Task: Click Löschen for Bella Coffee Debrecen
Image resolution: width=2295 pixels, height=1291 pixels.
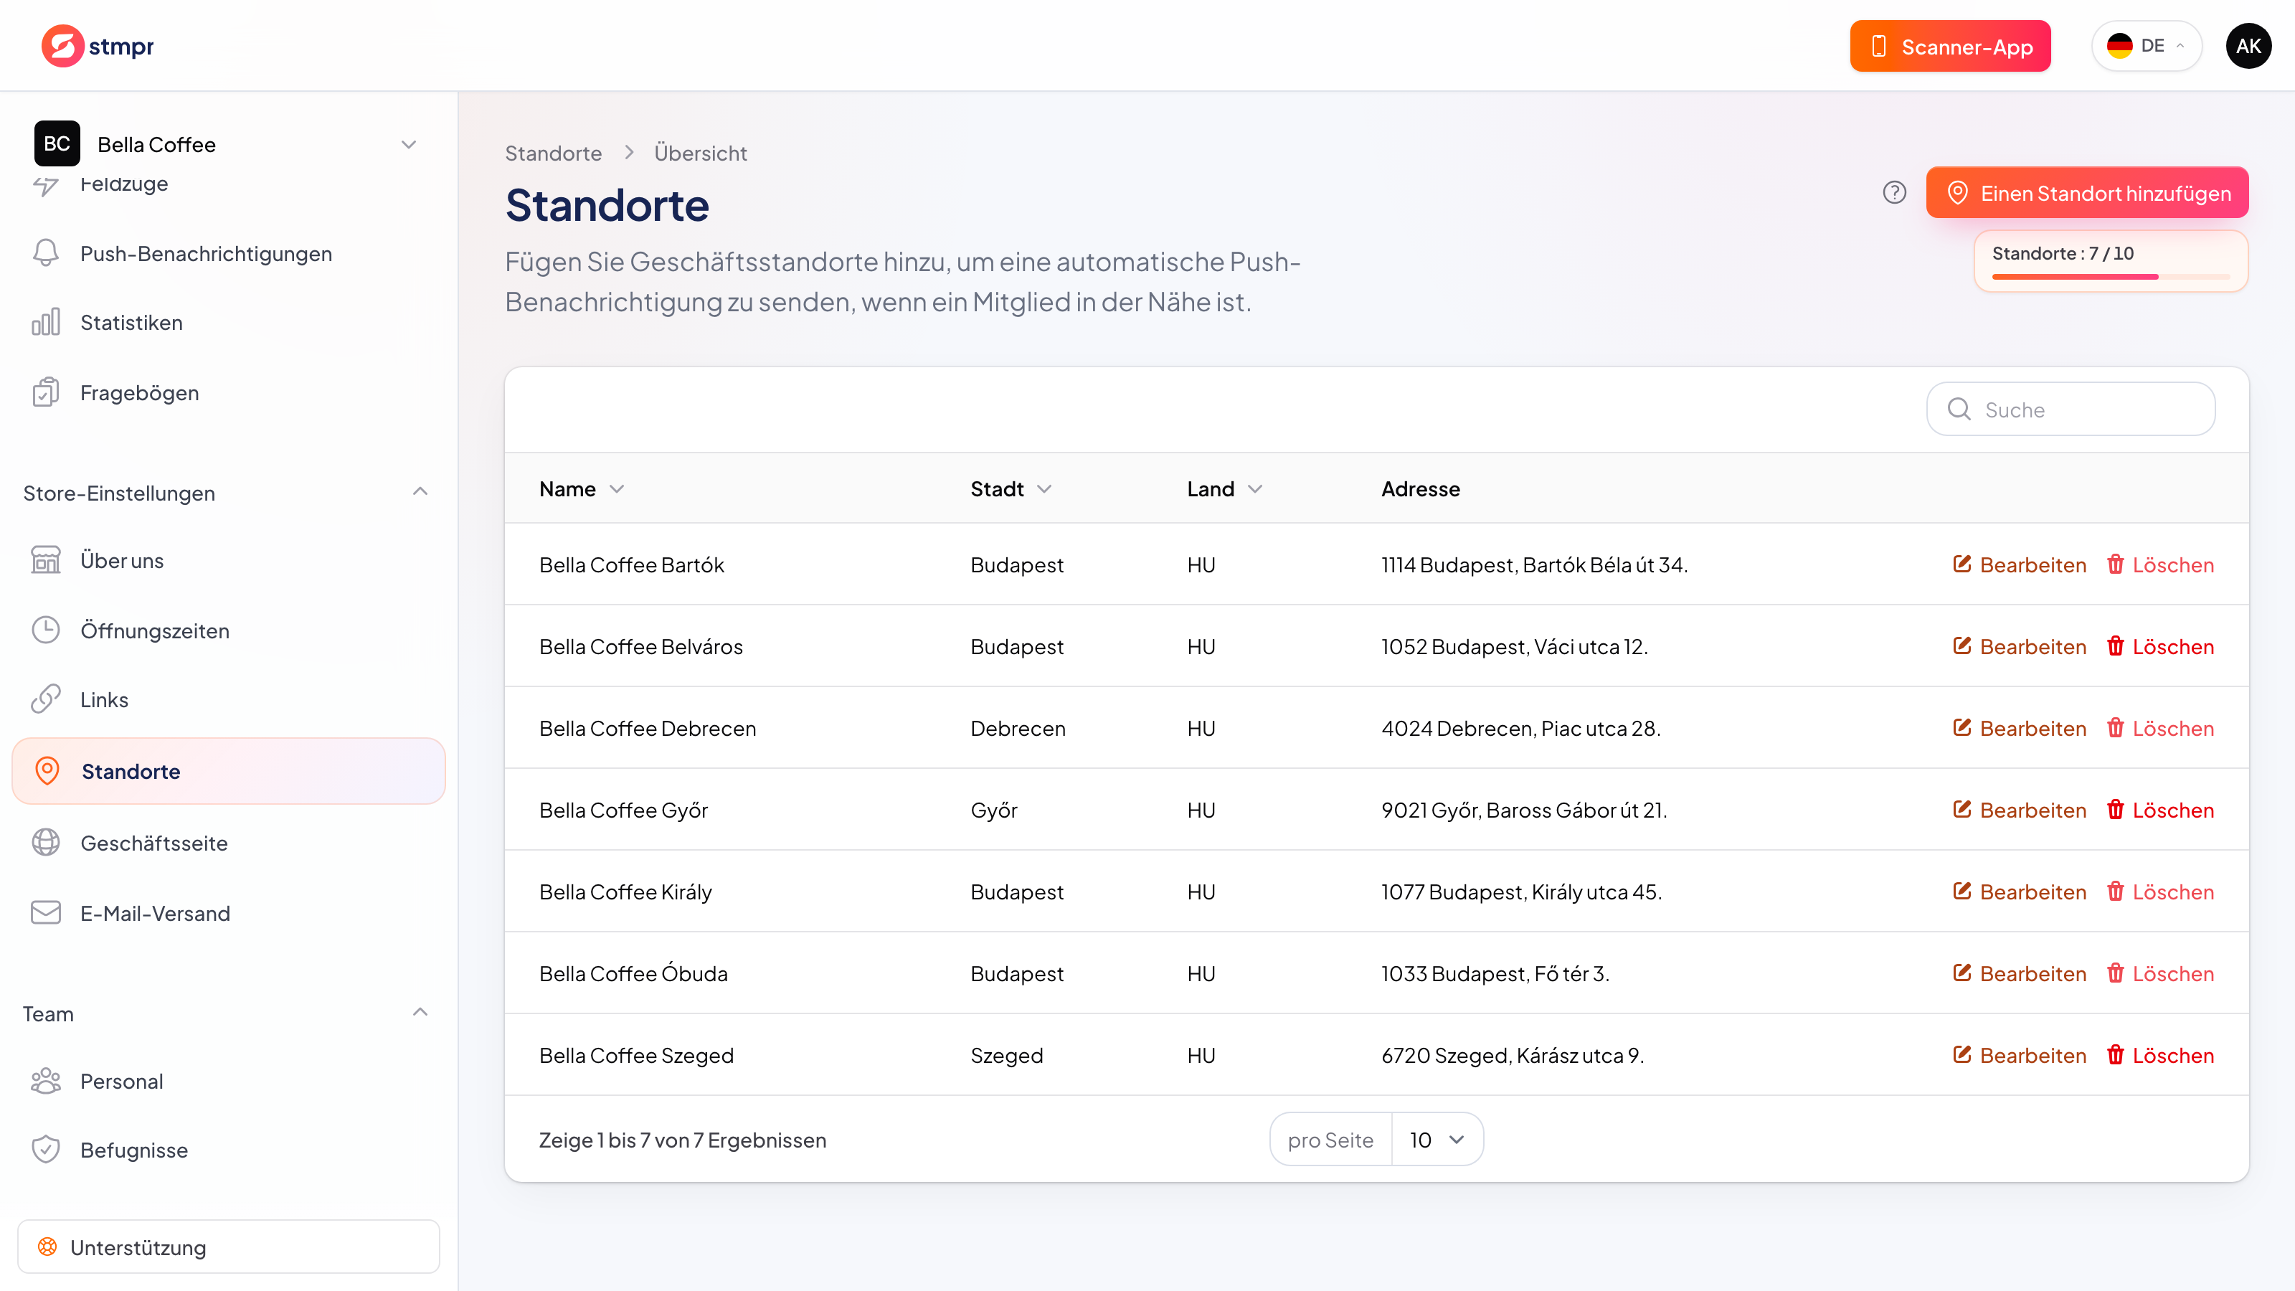Action: tap(2159, 728)
